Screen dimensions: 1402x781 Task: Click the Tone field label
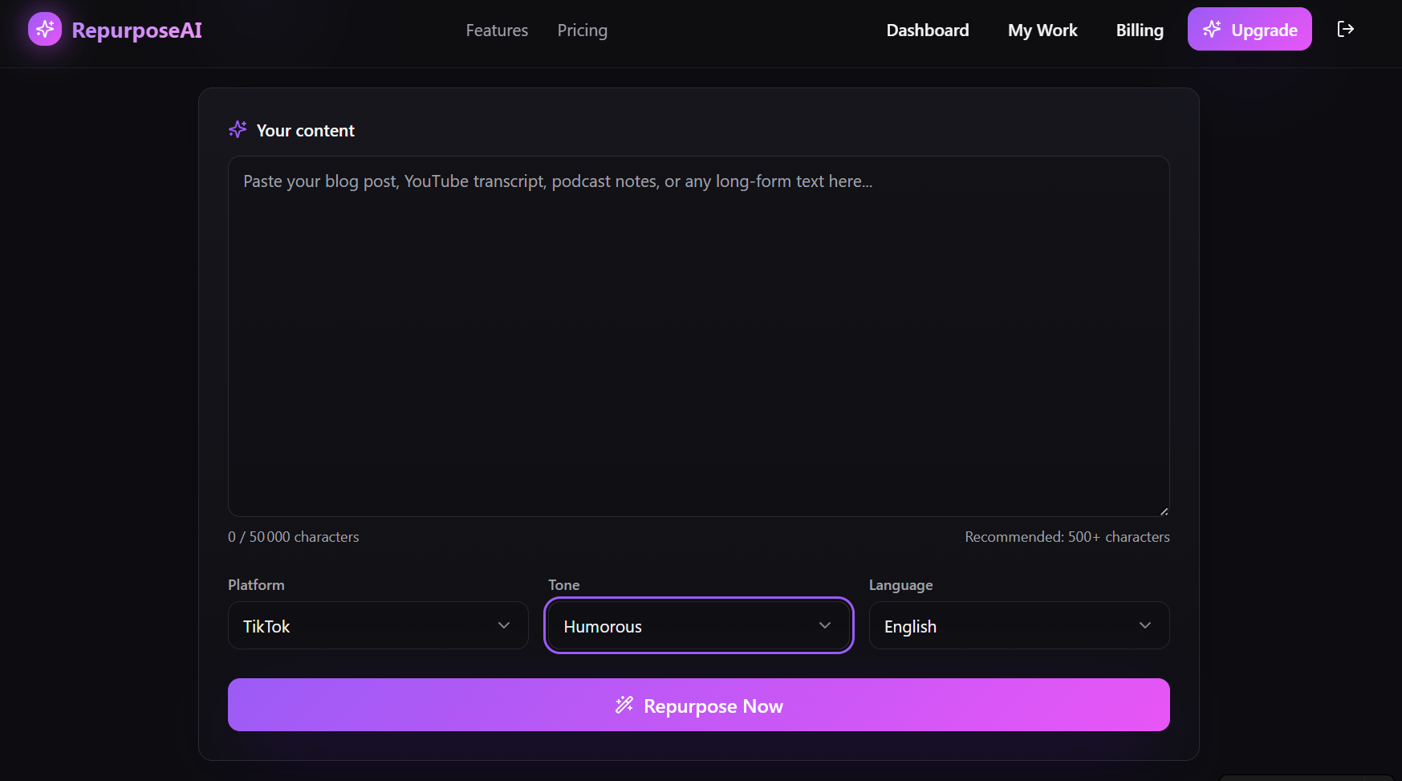coord(564,585)
